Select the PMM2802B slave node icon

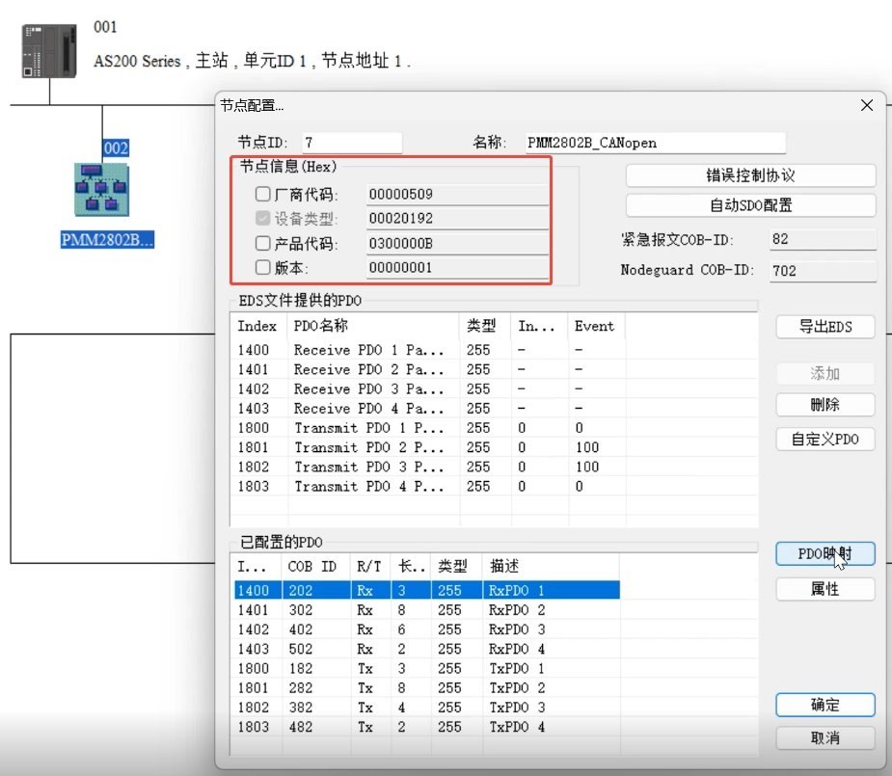click(x=102, y=189)
